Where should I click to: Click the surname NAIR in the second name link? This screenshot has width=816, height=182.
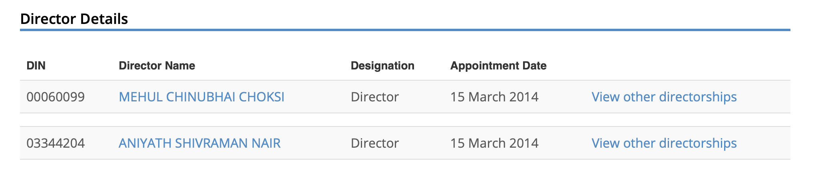tap(266, 143)
